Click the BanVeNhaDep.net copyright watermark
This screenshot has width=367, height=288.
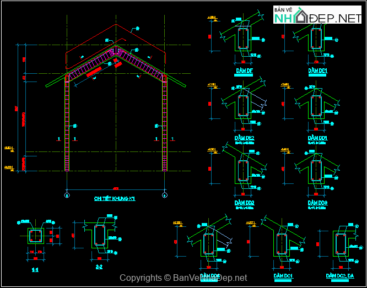point(183,279)
